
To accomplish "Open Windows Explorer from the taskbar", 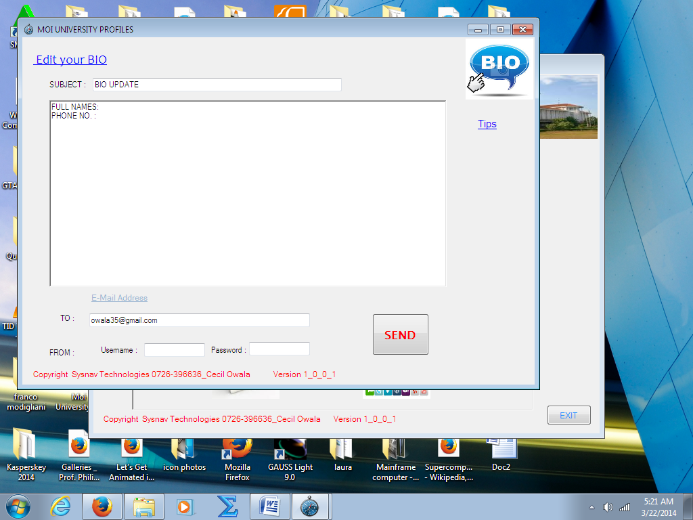I will click(144, 506).
